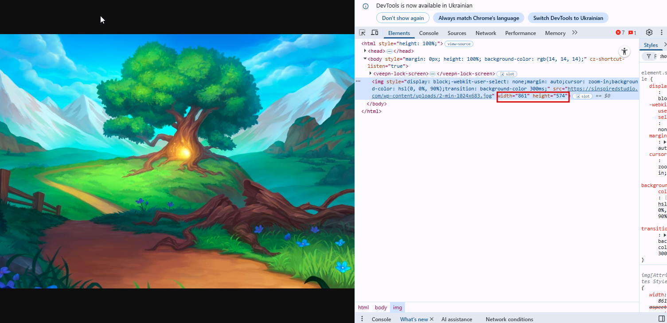Expand the head element node

coord(365,51)
